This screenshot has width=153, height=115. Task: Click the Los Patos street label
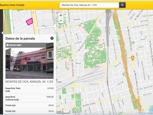coord(78,42)
